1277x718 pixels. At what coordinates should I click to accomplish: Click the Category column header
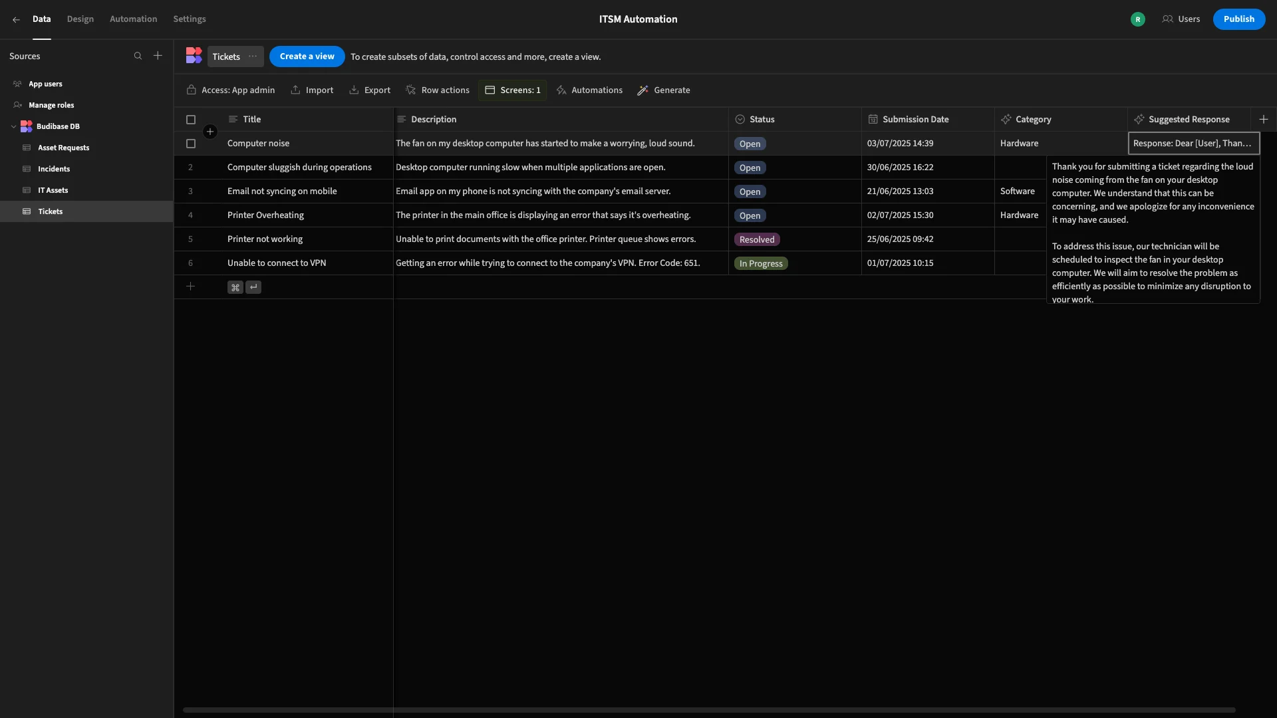tap(1061, 120)
